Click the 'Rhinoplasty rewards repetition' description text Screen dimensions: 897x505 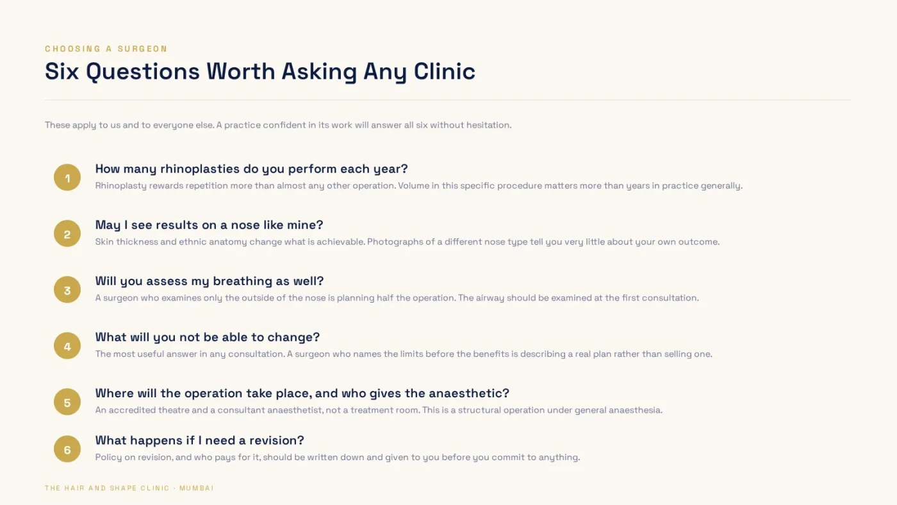point(419,186)
